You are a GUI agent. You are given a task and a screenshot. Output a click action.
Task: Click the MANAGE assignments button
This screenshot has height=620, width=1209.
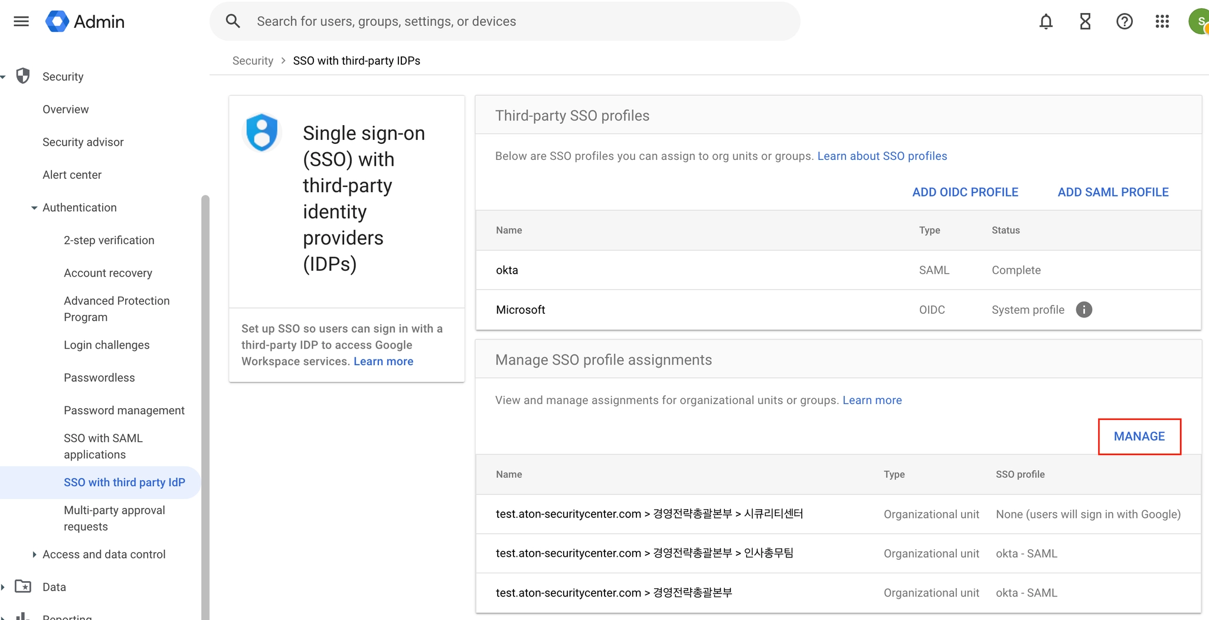click(x=1139, y=437)
